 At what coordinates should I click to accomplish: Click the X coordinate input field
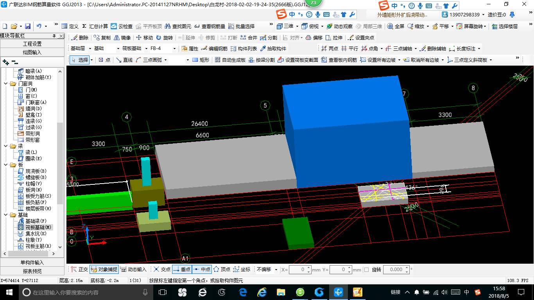coord(297,270)
